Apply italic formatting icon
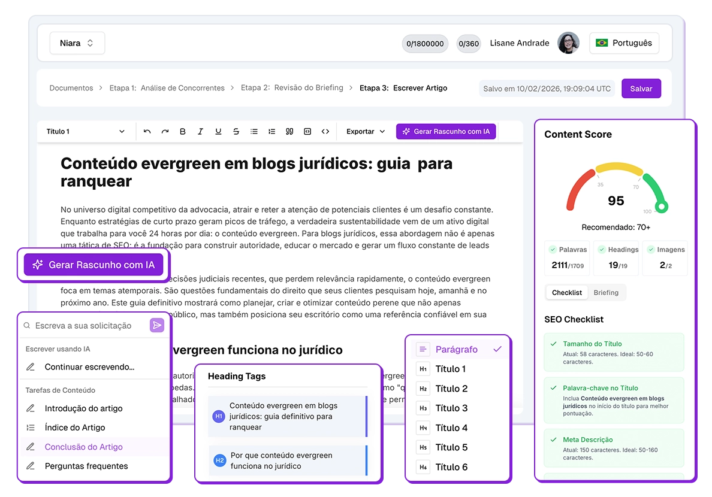712x497 pixels. tap(200, 132)
